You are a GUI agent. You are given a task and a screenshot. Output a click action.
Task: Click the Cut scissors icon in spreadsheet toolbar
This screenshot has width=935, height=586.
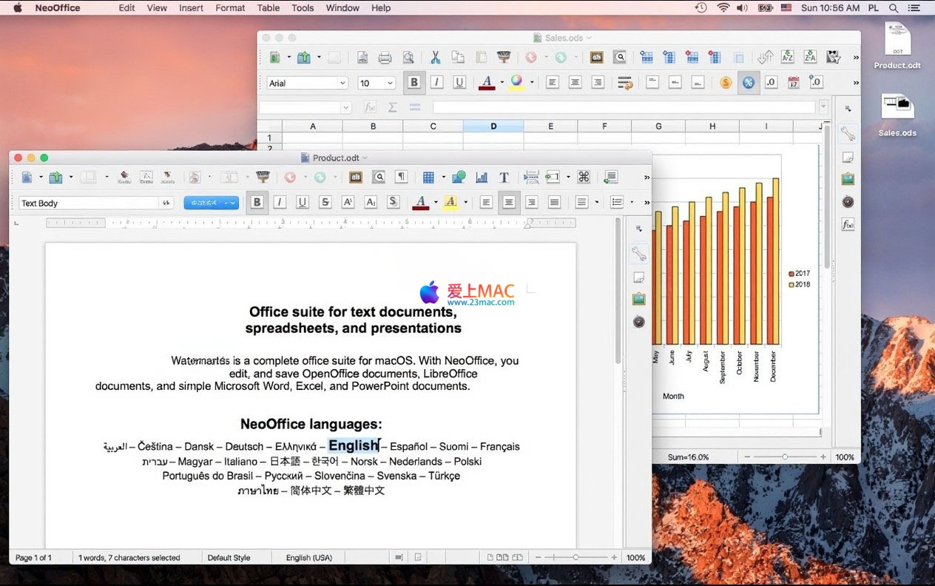pos(435,57)
